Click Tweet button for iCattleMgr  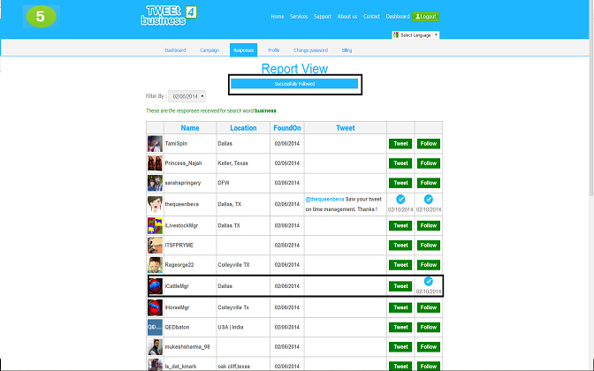tap(400, 286)
